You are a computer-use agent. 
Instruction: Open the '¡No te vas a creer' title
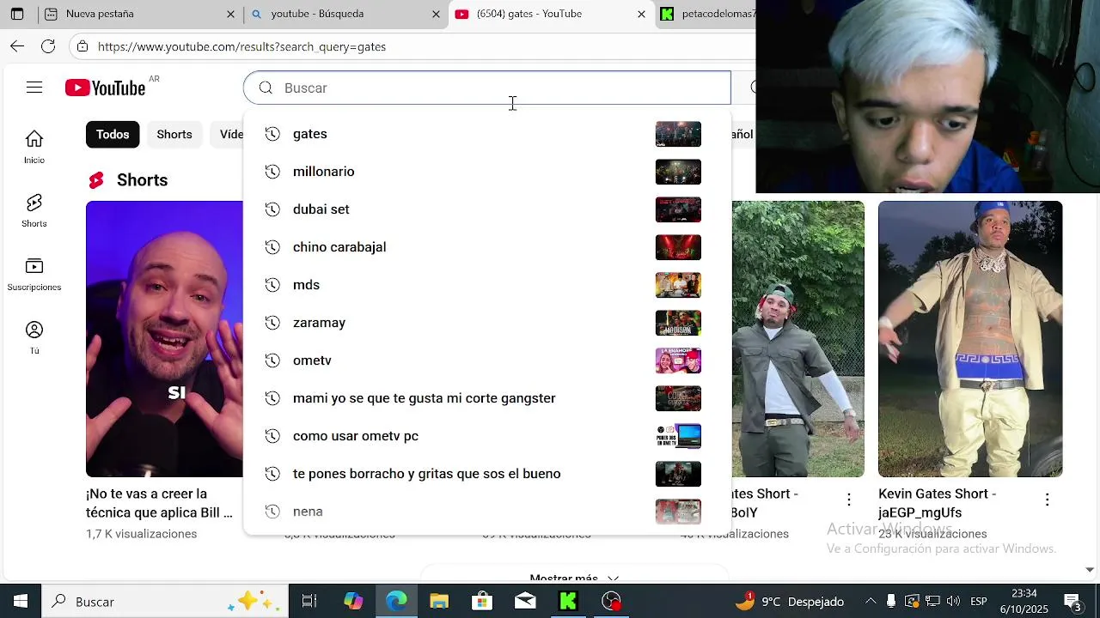(159, 503)
